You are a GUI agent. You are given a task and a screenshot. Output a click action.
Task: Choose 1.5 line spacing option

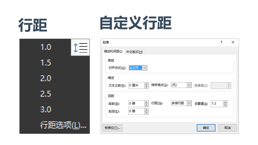point(46,63)
